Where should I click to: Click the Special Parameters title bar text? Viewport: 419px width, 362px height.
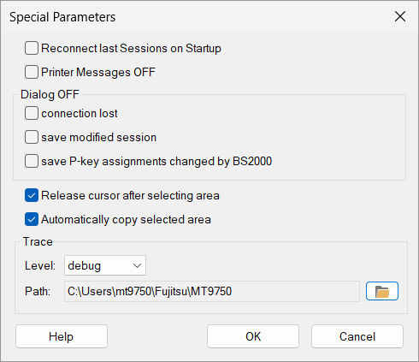tap(62, 17)
